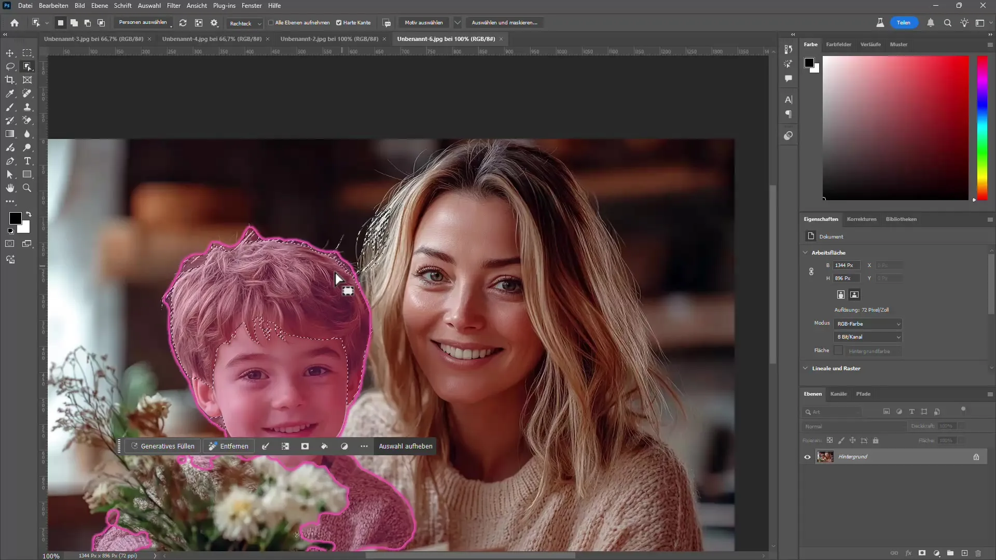This screenshot has height=560, width=996.
Task: Select the Rectangle shape tool
Action: (27, 175)
